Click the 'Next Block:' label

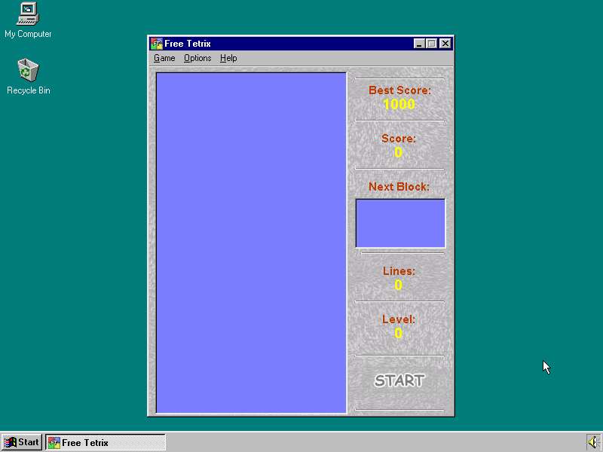pyautogui.click(x=399, y=186)
